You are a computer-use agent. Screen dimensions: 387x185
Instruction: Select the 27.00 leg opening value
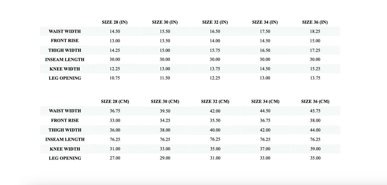(115, 158)
